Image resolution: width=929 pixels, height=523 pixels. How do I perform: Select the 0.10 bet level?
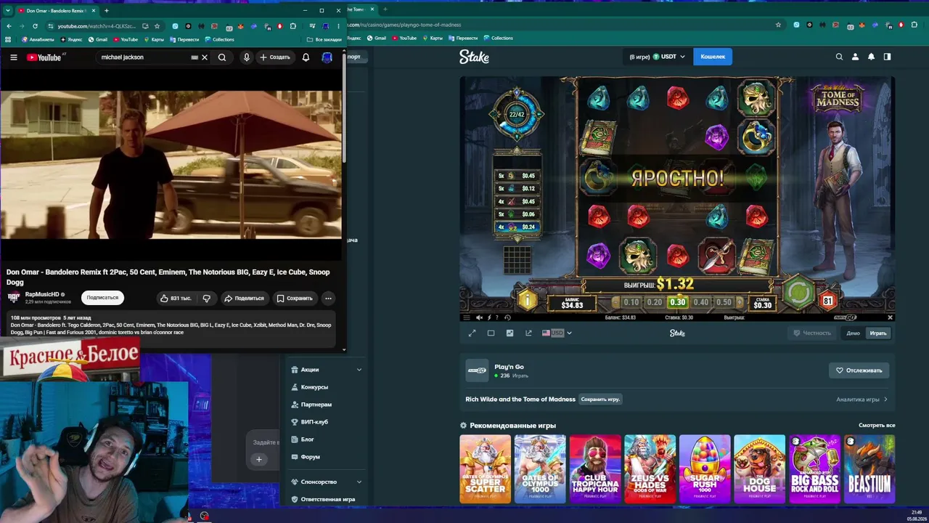(x=631, y=302)
